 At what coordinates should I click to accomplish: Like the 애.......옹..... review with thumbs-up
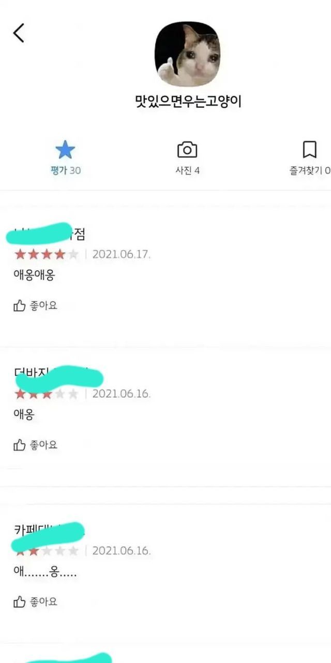pos(19,601)
